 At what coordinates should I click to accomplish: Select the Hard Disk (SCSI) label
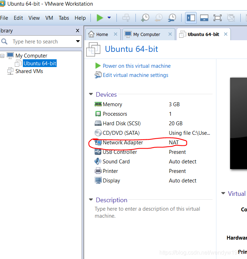coord(122,124)
